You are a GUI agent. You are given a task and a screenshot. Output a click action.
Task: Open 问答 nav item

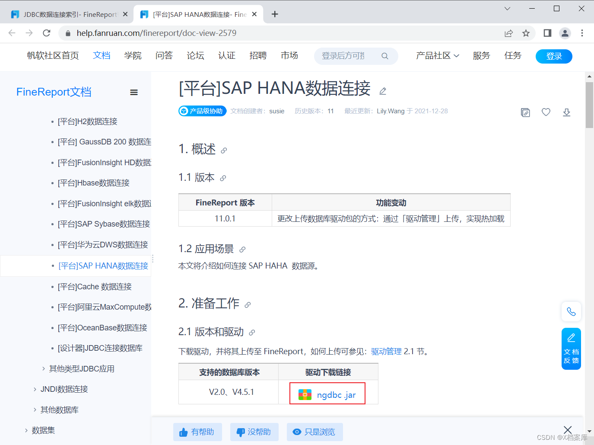tap(164, 56)
